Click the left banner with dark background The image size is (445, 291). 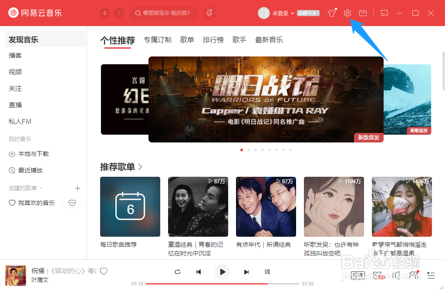pos(125,99)
